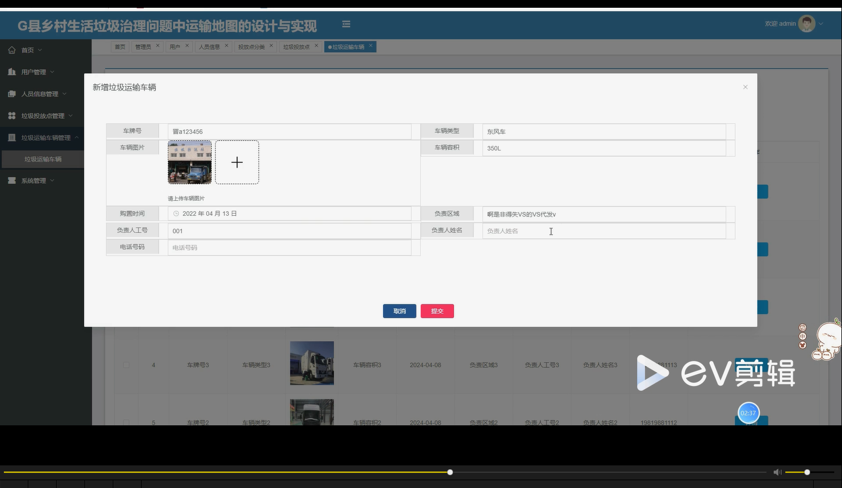Click the 车辆容积 input with 350L
Screen dimensions: 842x488
point(604,148)
